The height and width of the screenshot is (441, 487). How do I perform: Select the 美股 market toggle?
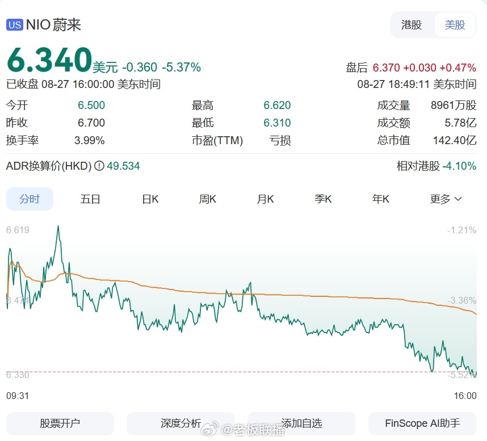point(455,25)
